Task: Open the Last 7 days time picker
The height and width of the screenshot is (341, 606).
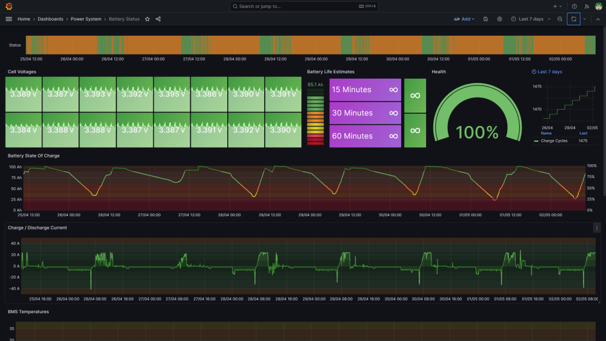Action: click(x=531, y=19)
